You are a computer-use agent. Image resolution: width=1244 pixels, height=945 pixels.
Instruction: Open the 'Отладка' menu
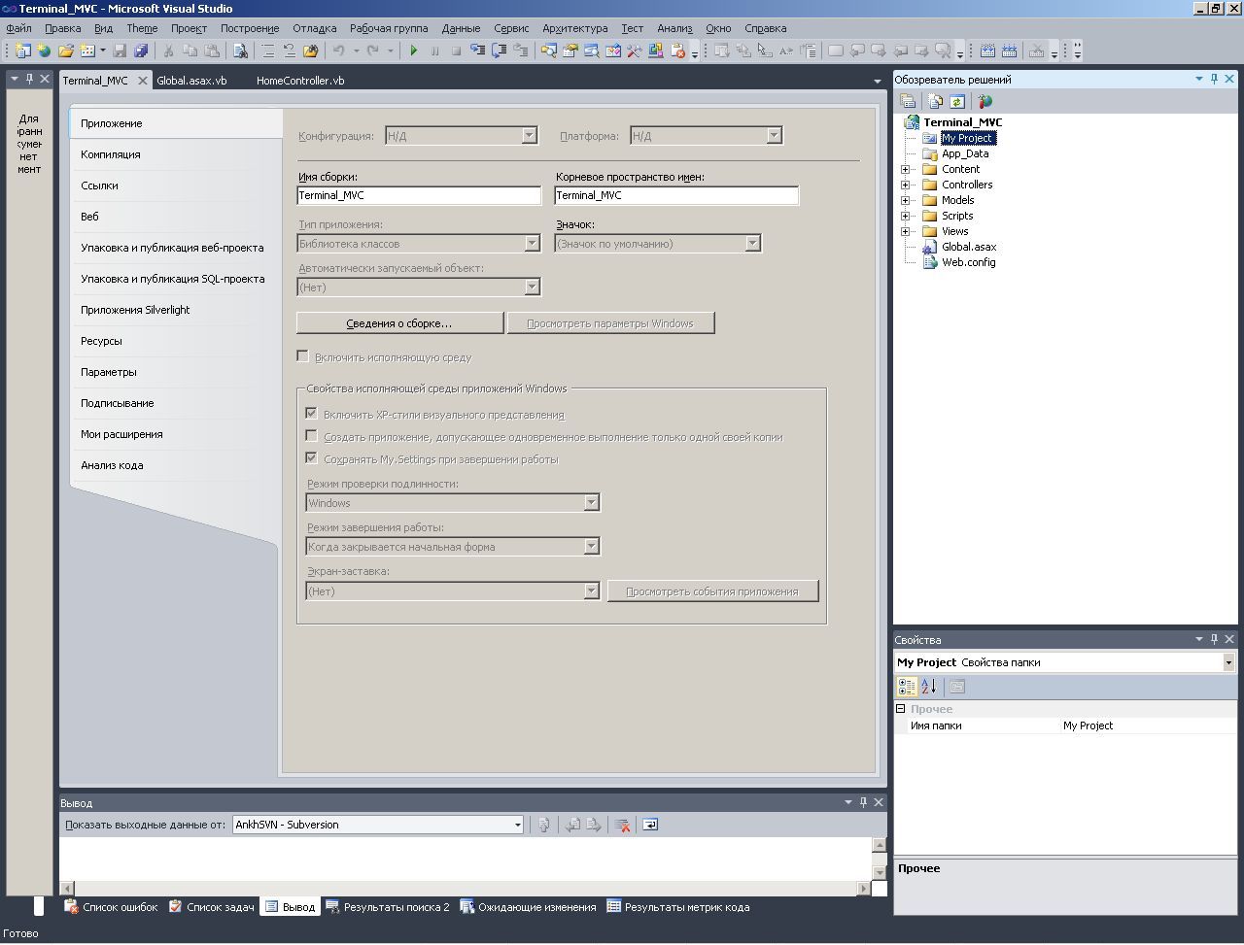click(314, 28)
